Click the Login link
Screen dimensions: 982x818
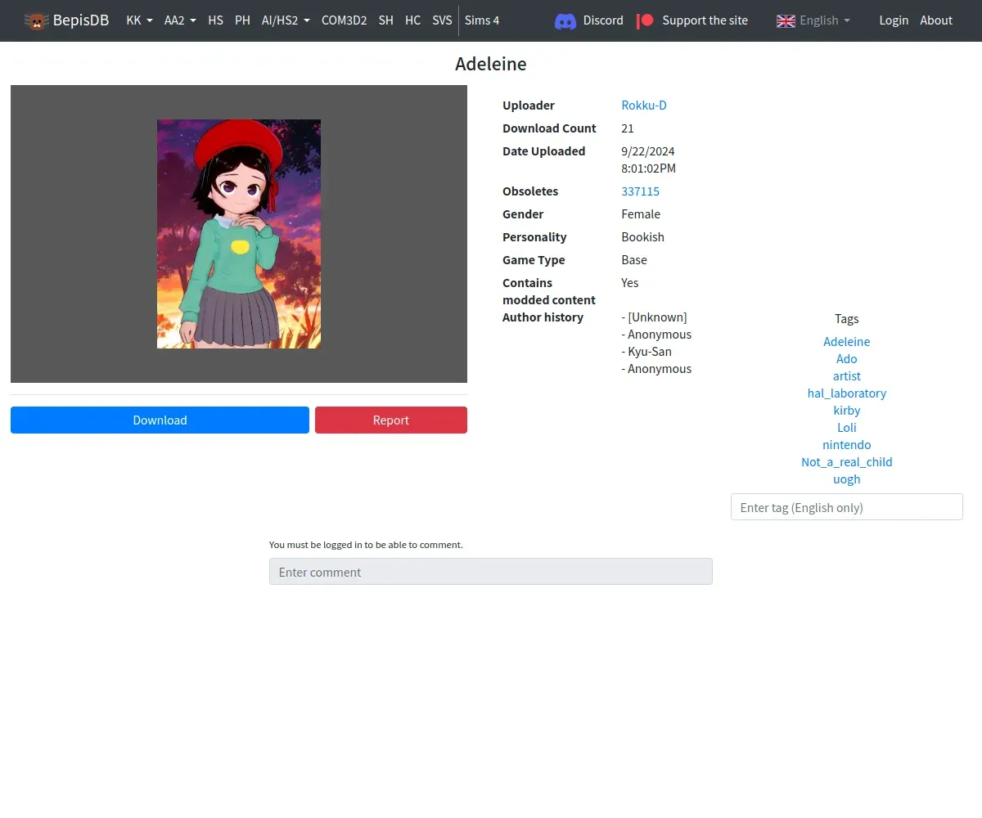(894, 20)
